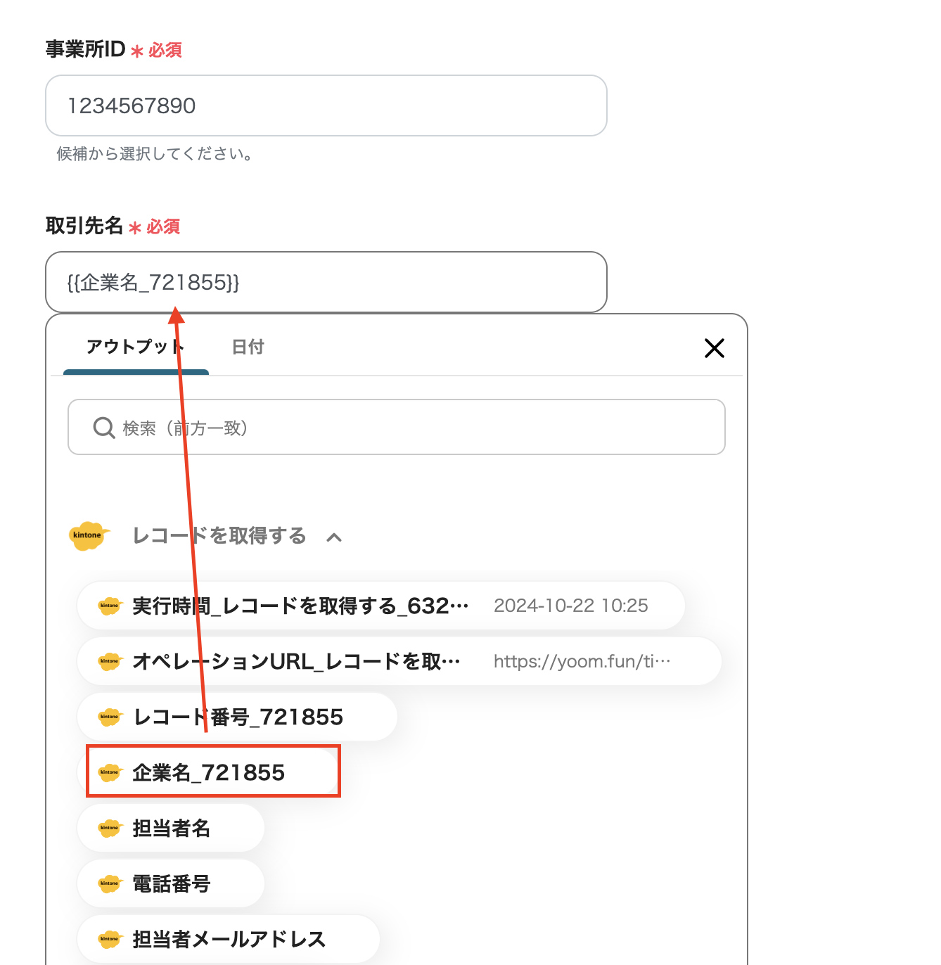Click kintone icon on 担当者メールアドレス row
The image size is (941, 965).
point(110,939)
